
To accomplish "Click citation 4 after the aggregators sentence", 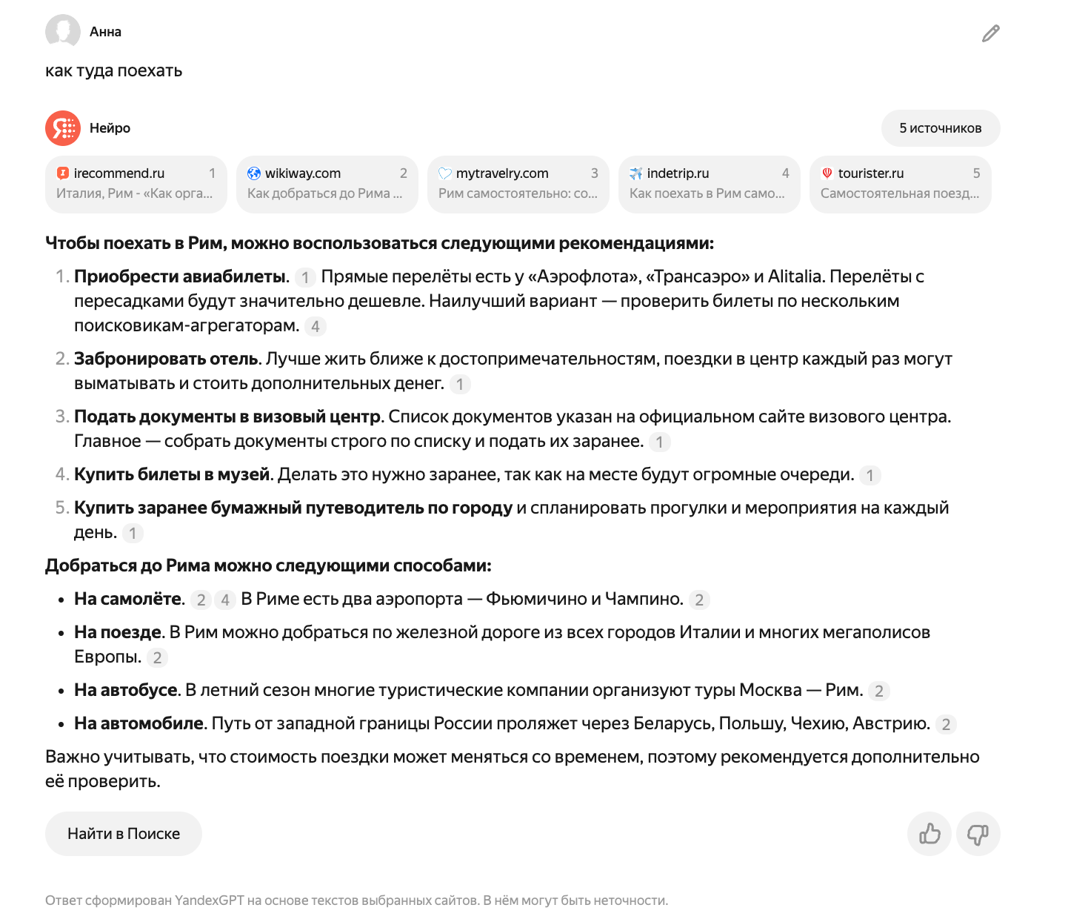I will tap(316, 325).
